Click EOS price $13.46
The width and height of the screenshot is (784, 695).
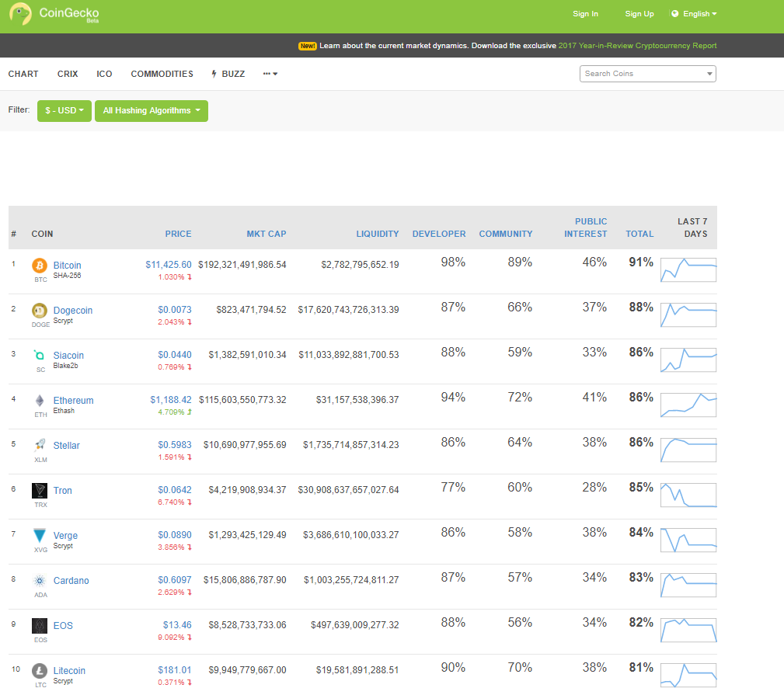[177, 624]
